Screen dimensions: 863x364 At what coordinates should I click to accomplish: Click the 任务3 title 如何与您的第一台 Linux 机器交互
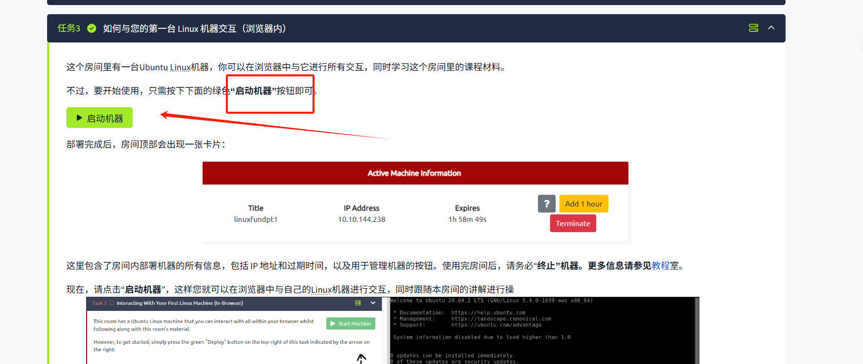pyautogui.click(x=194, y=28)
